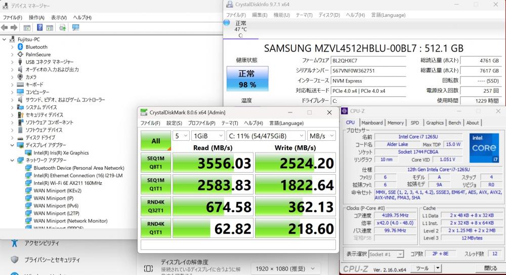Open the 1920 × 1080 resolution dropdown
This screenshot has width=506, height=275.
click(285, 268)
